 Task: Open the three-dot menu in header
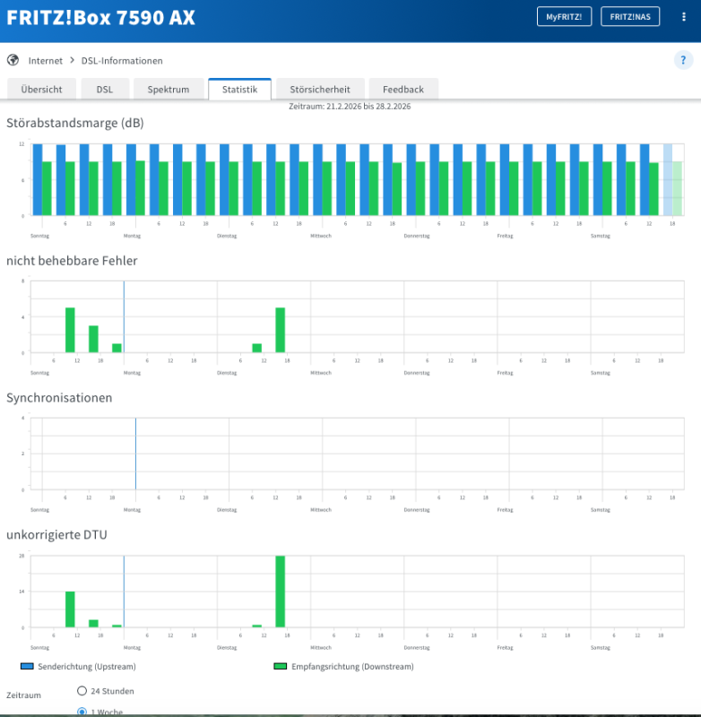[x=683, y=17]
